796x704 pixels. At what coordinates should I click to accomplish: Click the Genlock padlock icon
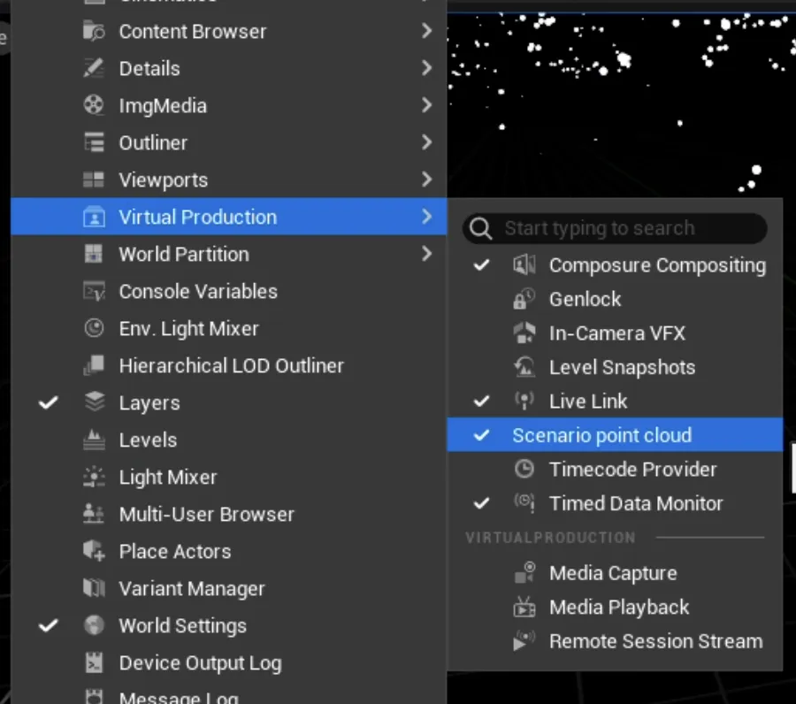click(x=524, y=299)
